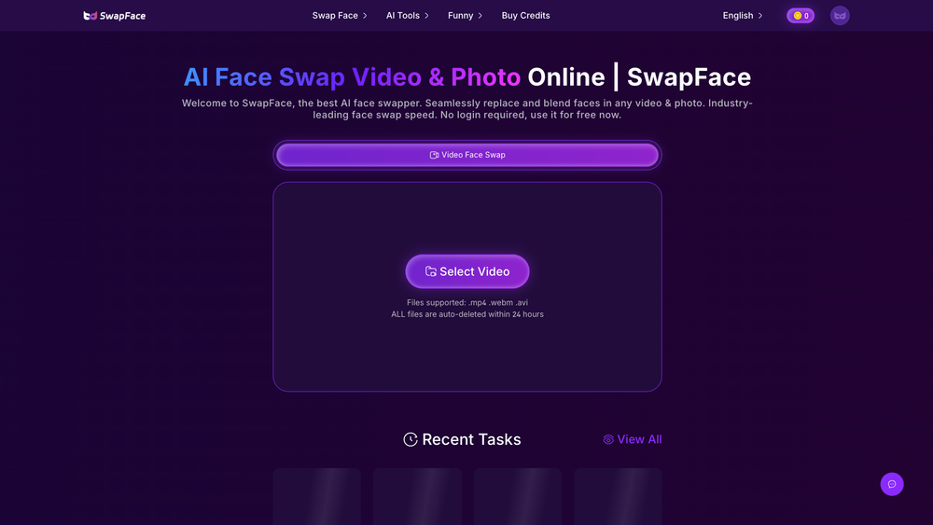Image resolution: width=933 pixels, height=525 pixels.
Task: Open the fourth recent task thumbnail
Action: pyautogui.click(x=618, y=496)
